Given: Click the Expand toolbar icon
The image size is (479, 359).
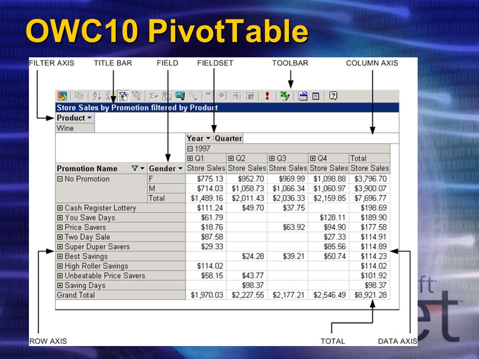Looking at the screenshot, I should [x=224, y=96].
